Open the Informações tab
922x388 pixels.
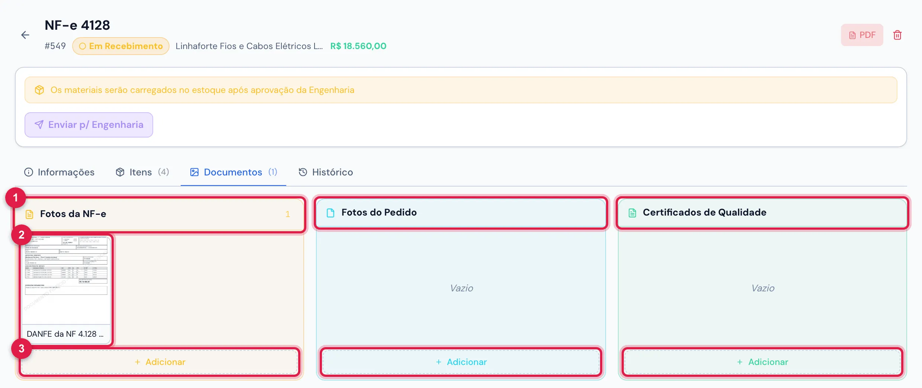59,172
